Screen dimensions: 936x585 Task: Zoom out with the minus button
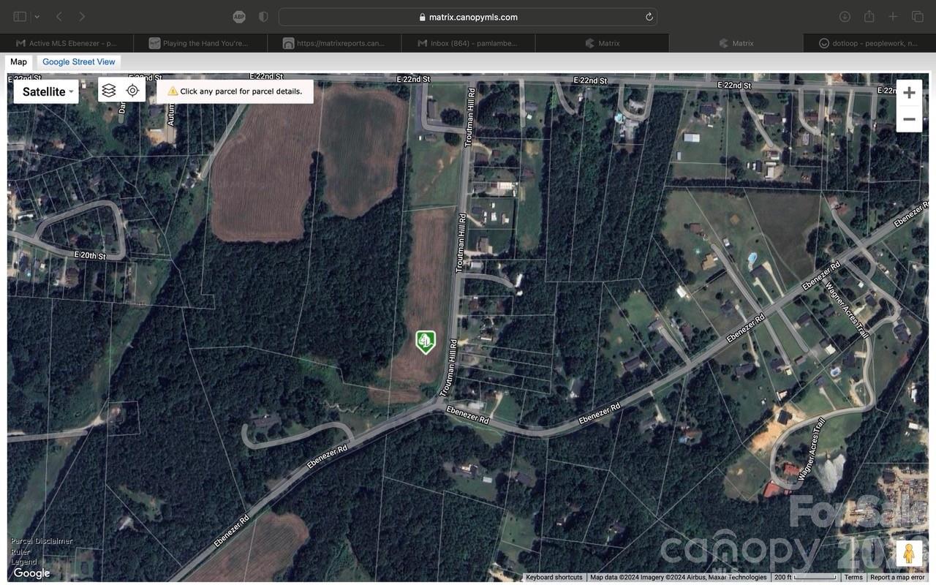point(909,119)
